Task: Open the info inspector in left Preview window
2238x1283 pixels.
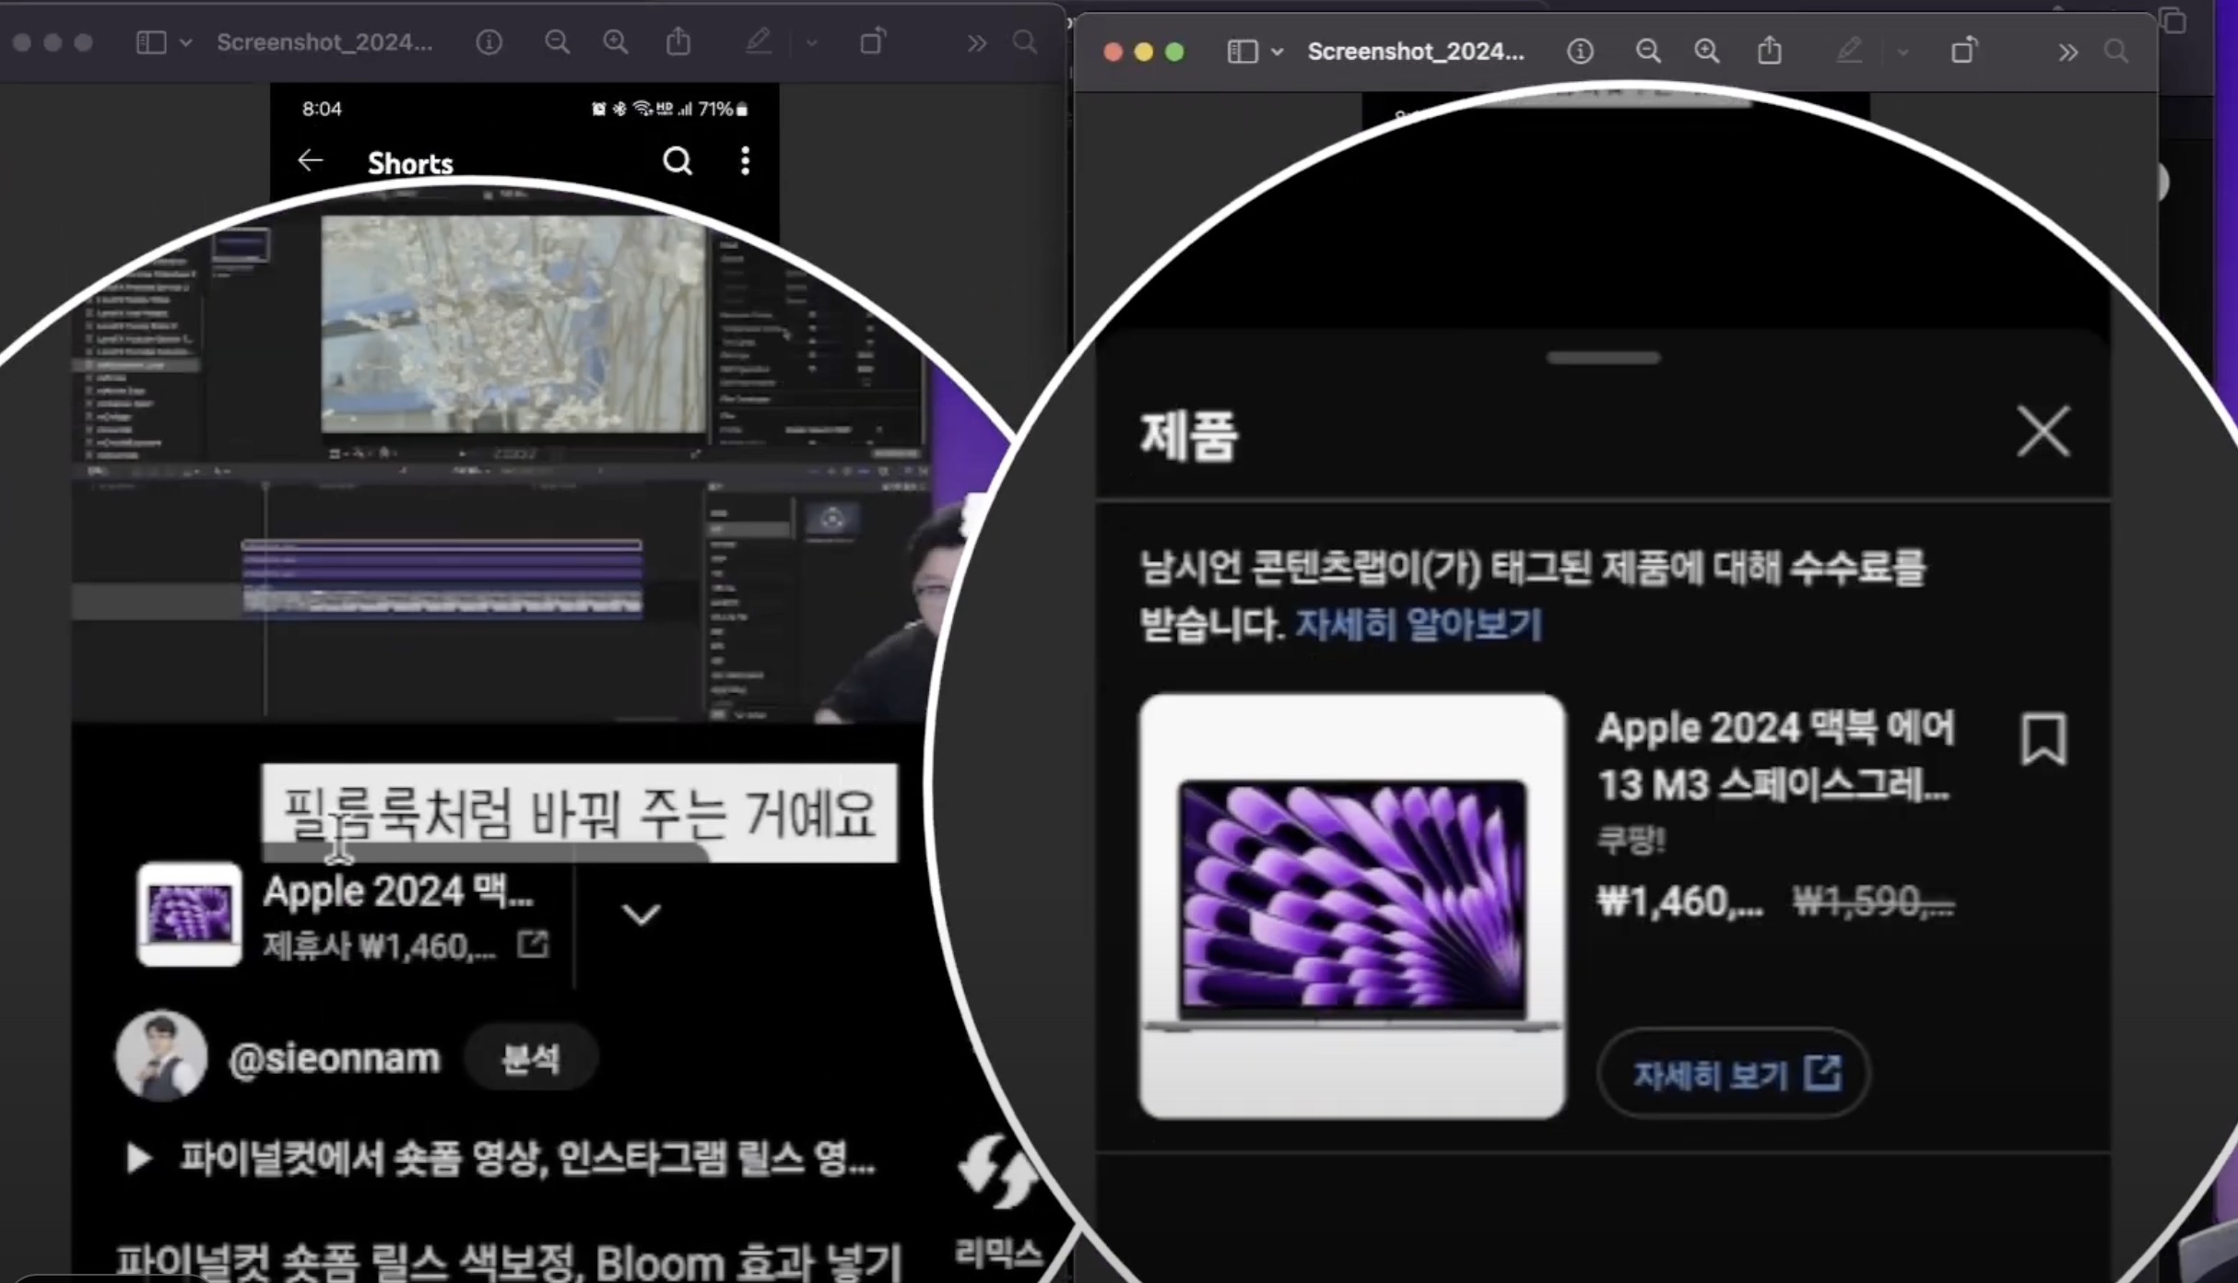Action: [x=489, y=42]
